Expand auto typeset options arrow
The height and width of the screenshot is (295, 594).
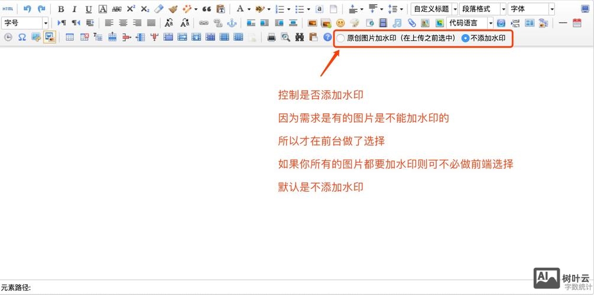(x=196, y=9)
